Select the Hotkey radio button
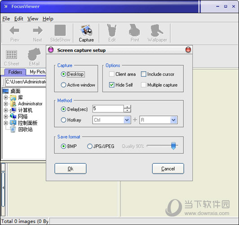Viewport: 239px width, 225px height. coord(63,120)
